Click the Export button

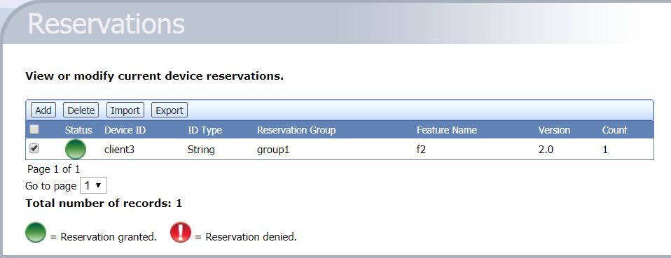170,110
